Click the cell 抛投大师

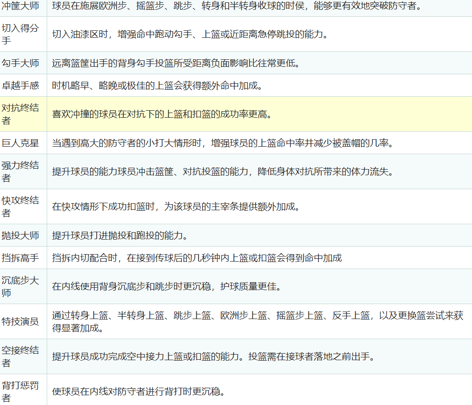tap(23, 235)
